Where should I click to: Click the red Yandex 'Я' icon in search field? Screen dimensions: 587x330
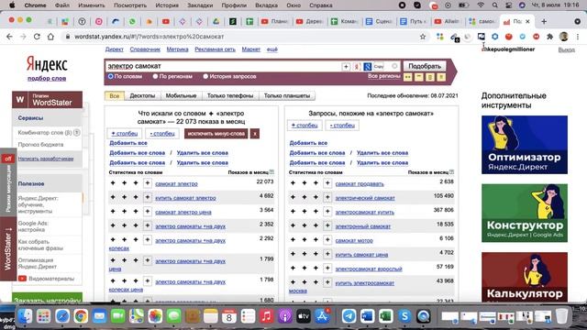[x=357, y=66]
